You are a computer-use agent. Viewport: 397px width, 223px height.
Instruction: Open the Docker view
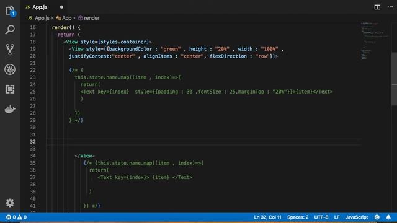(10, 109)
